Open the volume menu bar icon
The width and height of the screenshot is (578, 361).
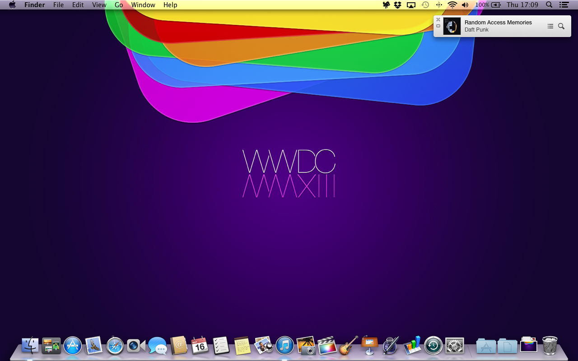click(465, 5)
